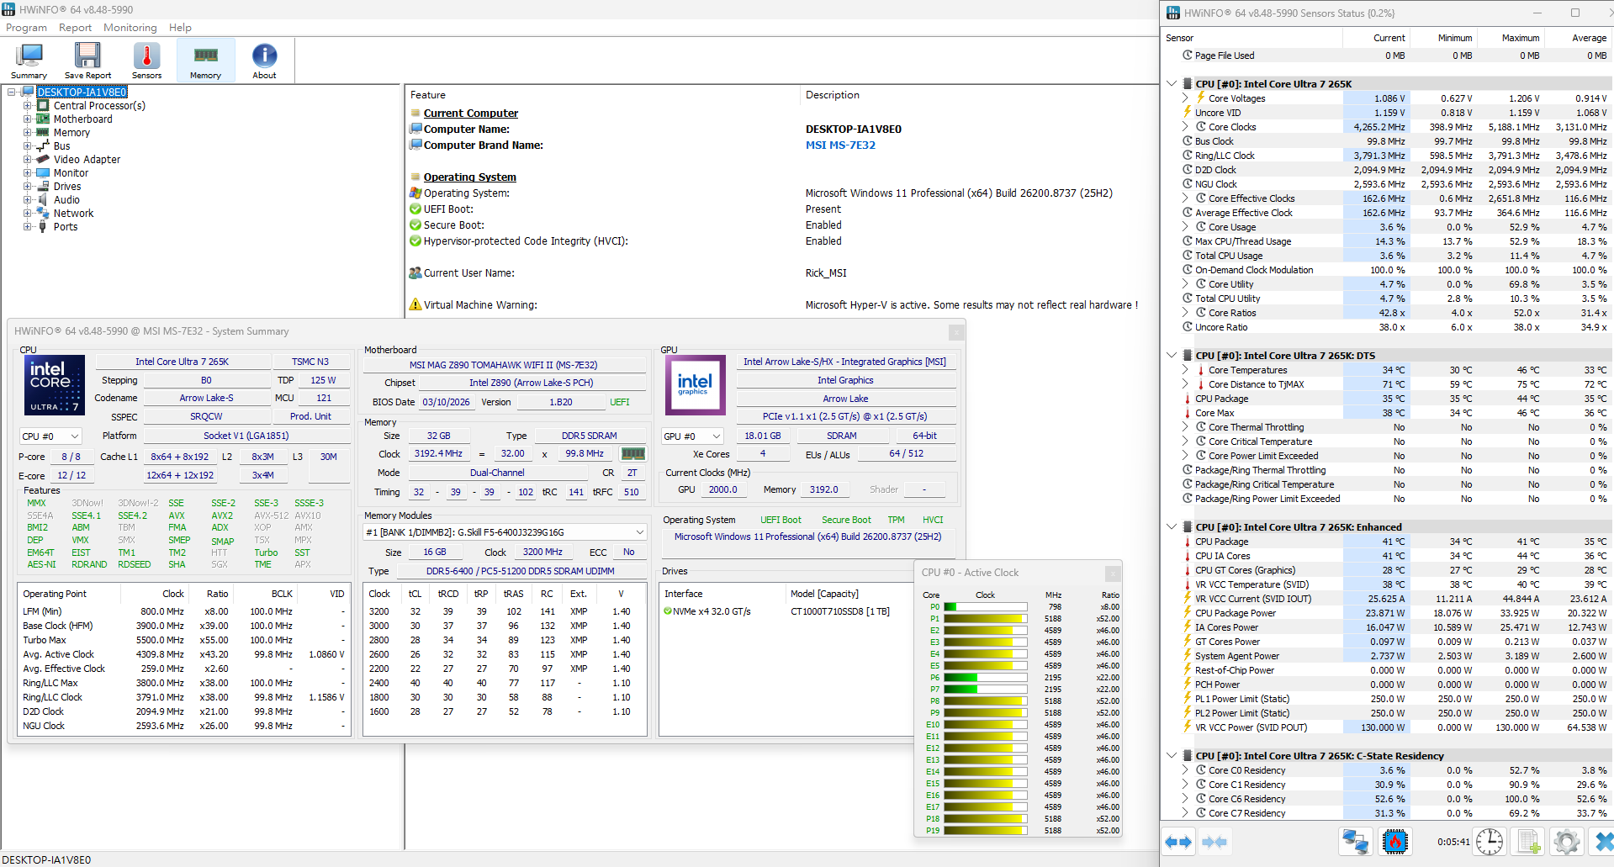Open the memory module bank dropdown
Screen dimensions: 1614x867
pos(505,532)
